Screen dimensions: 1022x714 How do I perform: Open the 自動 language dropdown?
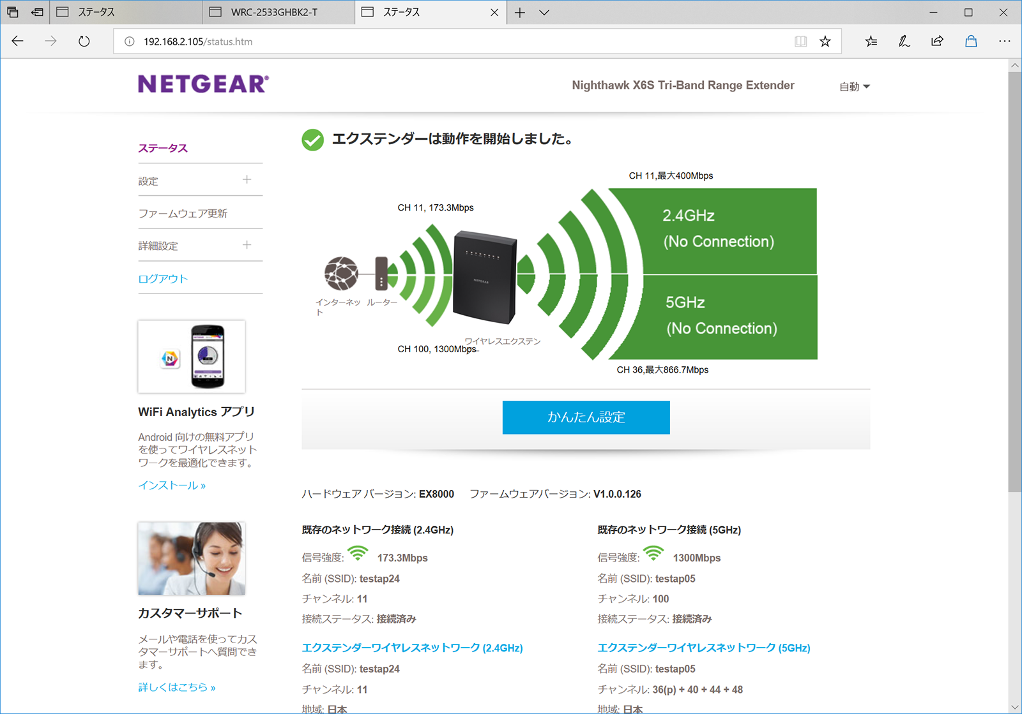tap(854, 86)
